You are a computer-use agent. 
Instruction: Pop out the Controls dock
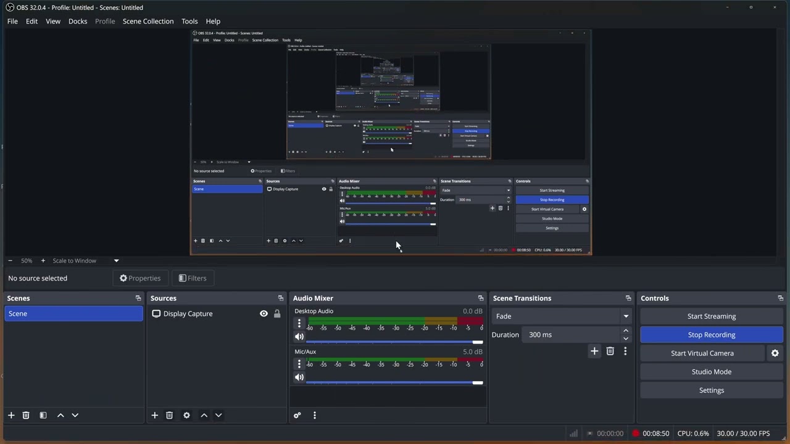pos(781,298)
